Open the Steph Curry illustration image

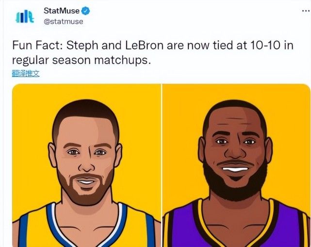[x=86, y=165]
